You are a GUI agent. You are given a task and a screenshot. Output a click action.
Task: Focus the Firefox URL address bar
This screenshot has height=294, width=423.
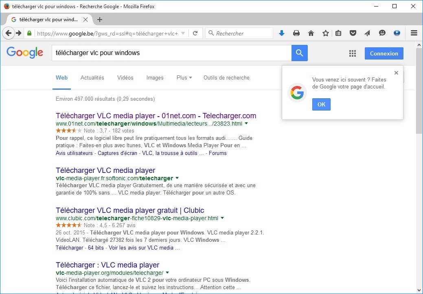click(x=108, y=33)
